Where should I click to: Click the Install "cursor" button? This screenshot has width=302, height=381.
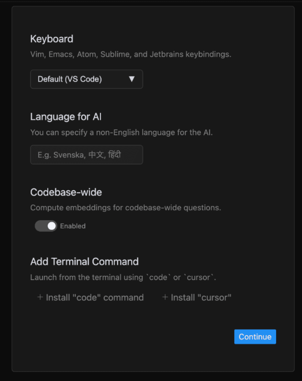click(x=197, y=297)
